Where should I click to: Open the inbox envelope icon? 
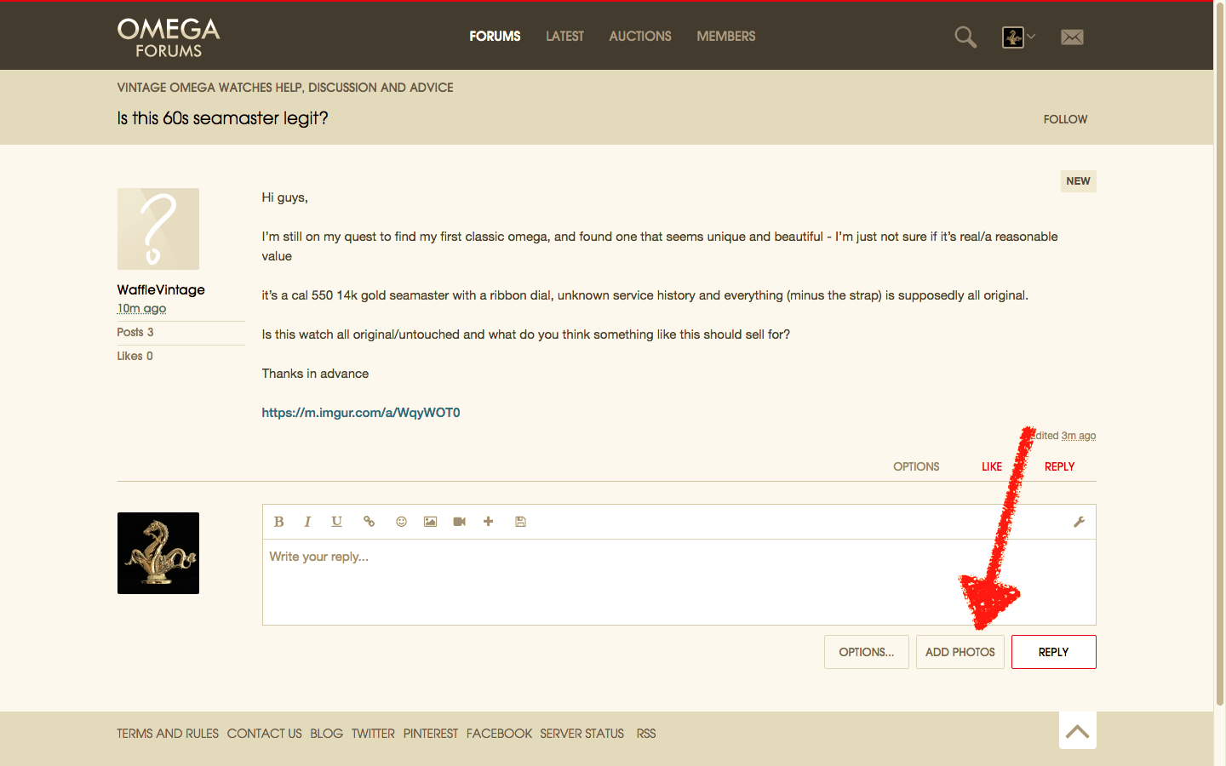(1072, 37)
